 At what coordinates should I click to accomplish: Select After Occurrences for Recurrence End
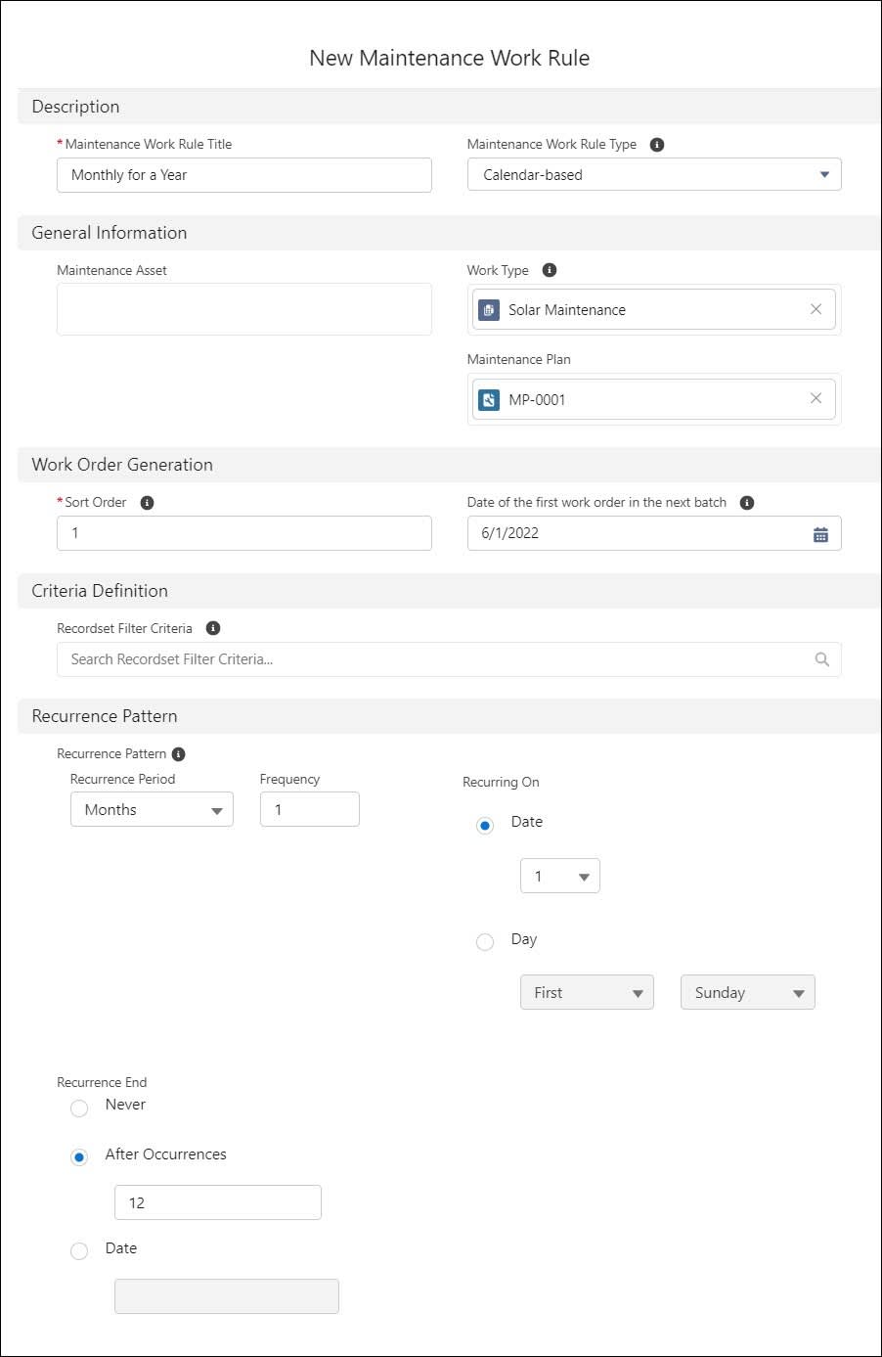(79, 1157)
